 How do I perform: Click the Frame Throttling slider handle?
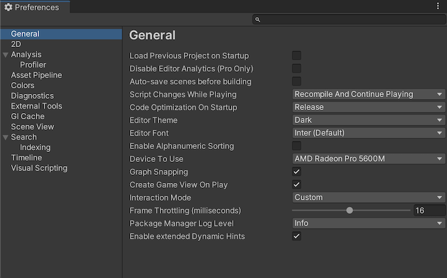click(x=350, y=211)
